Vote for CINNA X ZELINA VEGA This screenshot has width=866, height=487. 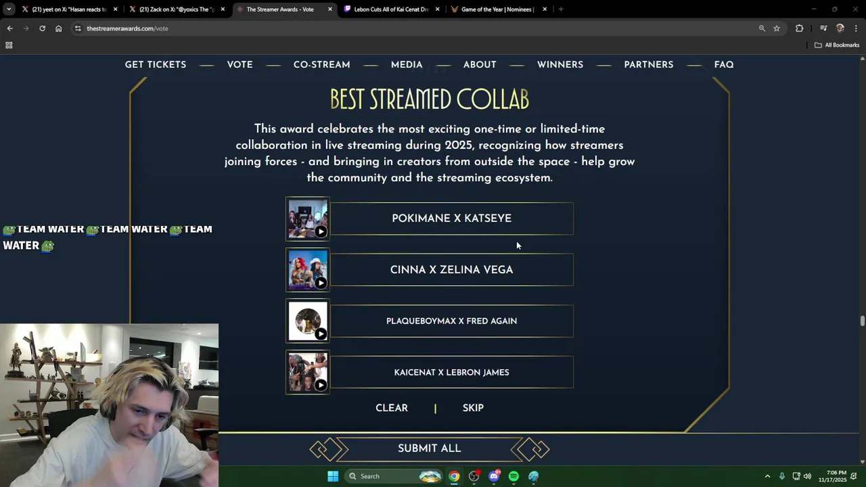point(451,270)
